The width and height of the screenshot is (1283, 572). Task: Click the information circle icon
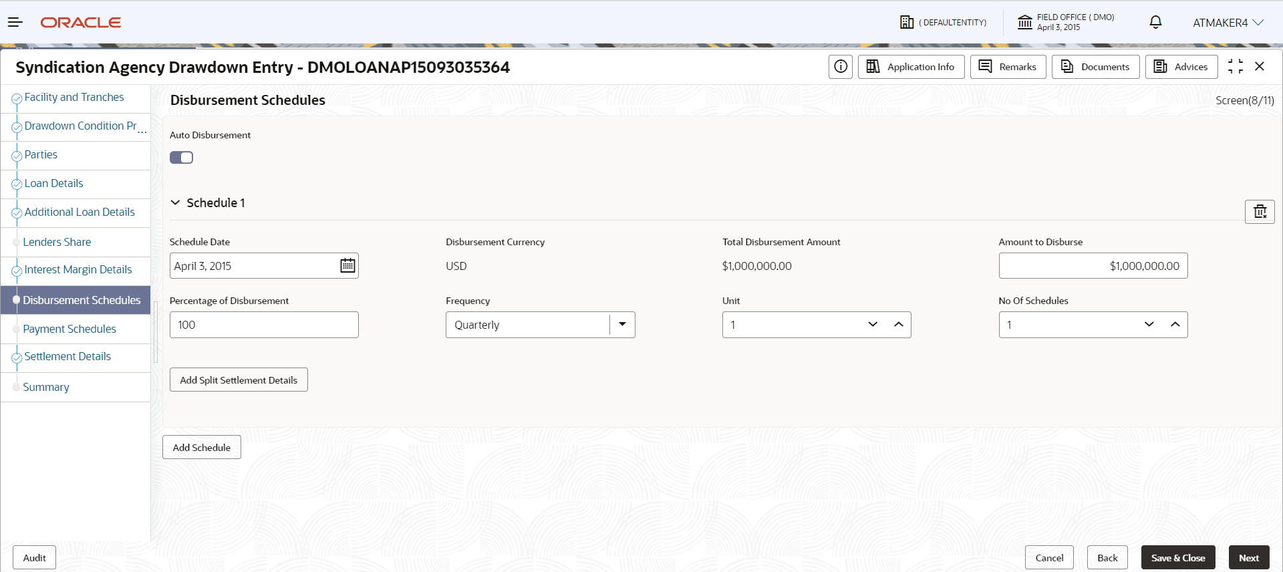tap(841, 67)
